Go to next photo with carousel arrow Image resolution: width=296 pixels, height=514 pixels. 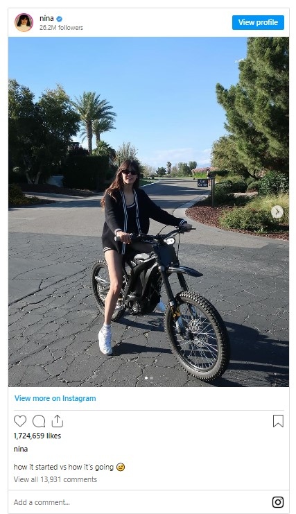(x=277, y=212)
